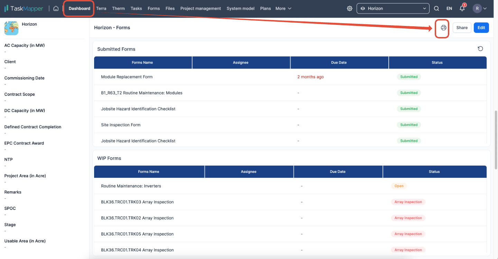The image size is (498, 259).
Task: Open the Files tab
Action: (170, 8)
